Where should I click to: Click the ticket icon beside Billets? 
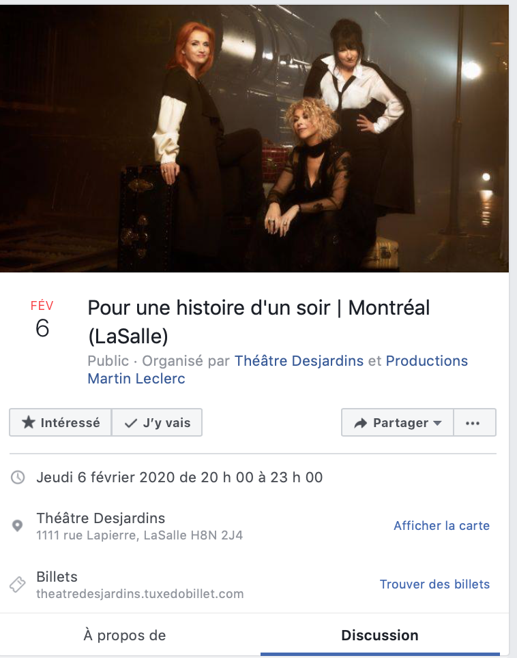[x=18, y=584]
